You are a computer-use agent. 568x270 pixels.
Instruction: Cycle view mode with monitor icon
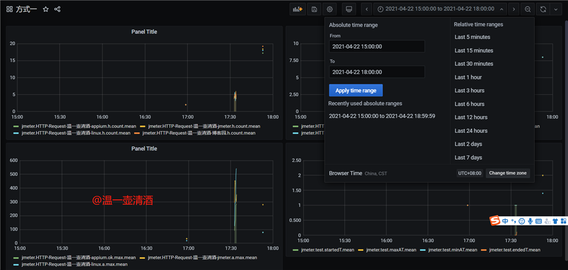click(x=349, y=9)
